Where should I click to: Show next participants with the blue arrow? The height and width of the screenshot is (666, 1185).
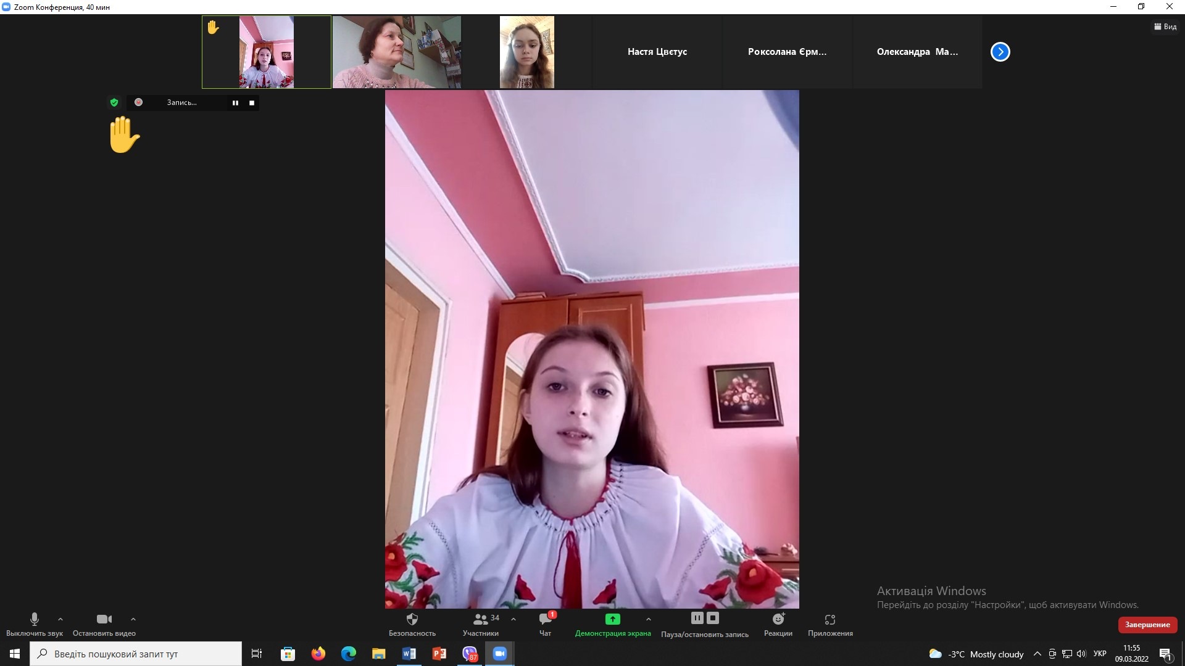tap(1000, 52)
